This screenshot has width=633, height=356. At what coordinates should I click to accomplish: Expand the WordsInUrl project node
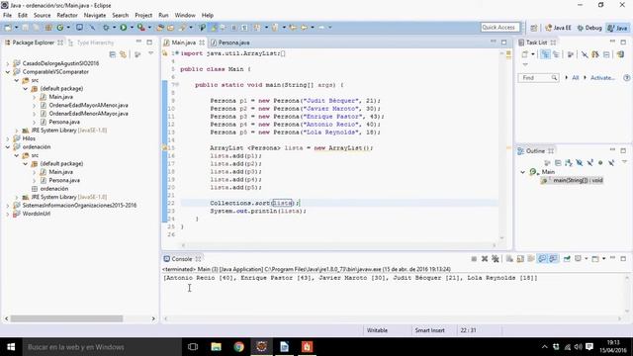click(8, 214)
